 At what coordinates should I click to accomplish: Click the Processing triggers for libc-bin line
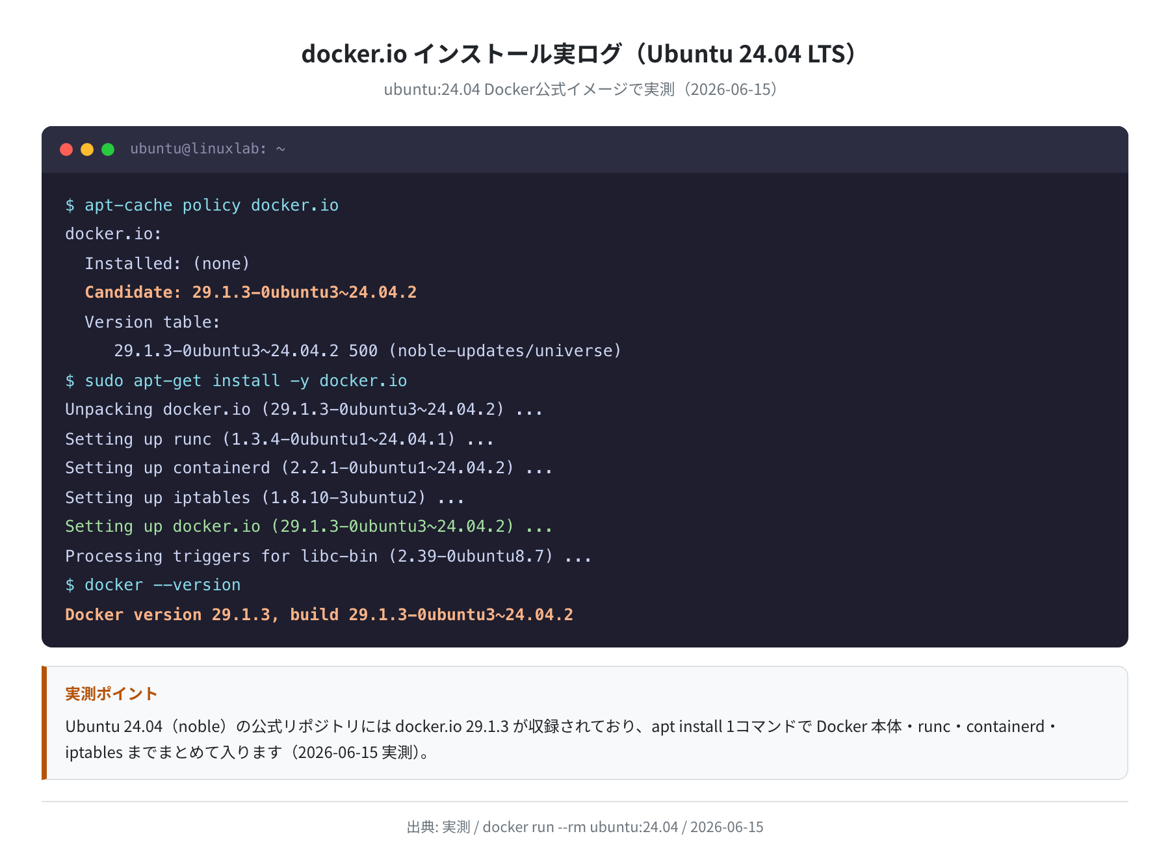point(328,556)
